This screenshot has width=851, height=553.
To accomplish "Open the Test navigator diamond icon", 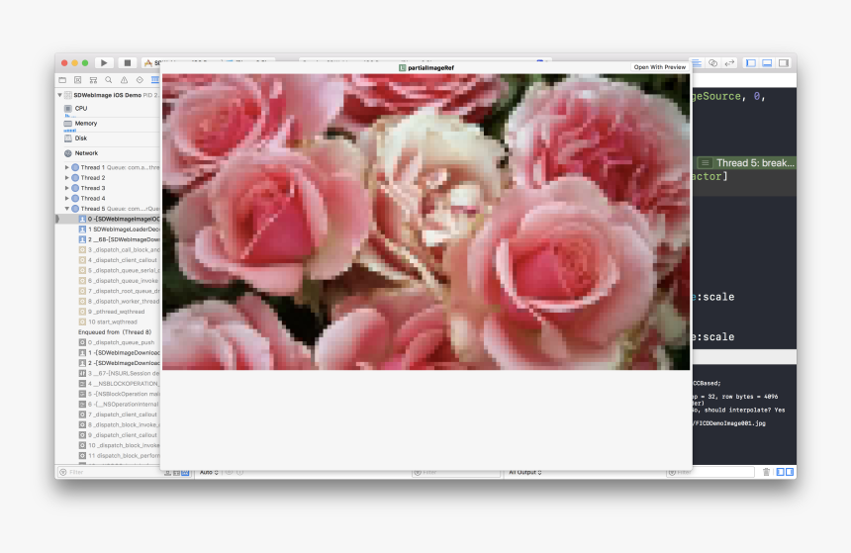I will pos(140,80).
